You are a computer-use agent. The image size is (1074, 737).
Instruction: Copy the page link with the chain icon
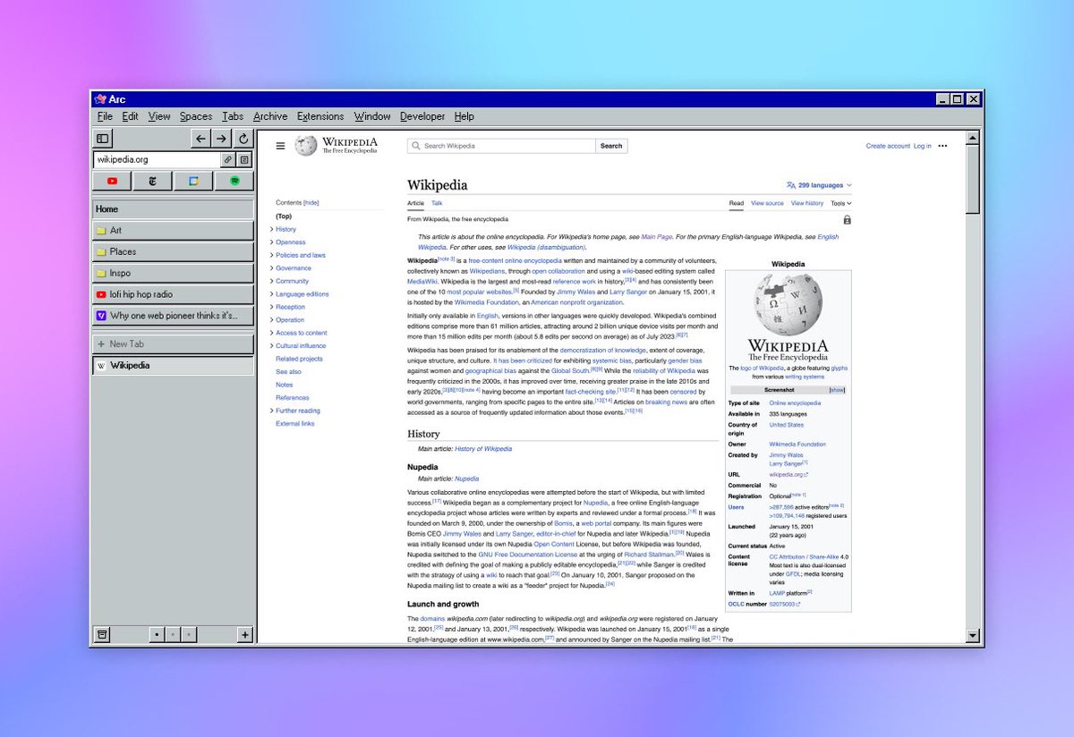click(x=227, y=159)
